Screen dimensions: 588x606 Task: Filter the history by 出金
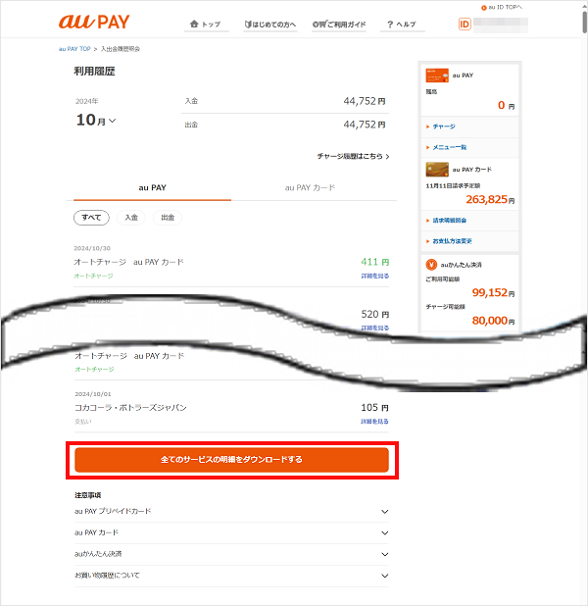[168, 218]
